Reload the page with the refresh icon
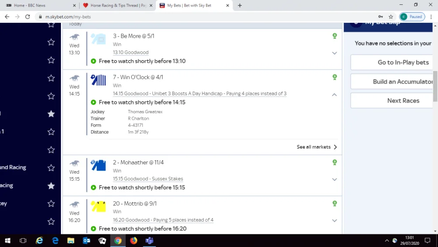Viewport: 438px width, 247px height. [27, 17]
